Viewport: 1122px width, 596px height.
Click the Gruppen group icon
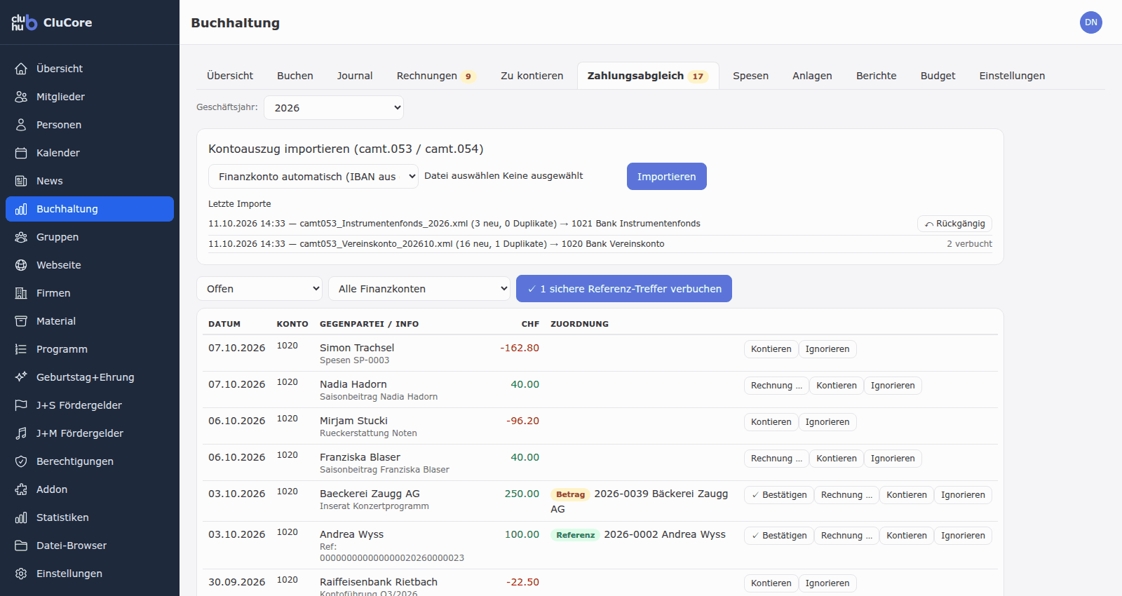point(21,237)
